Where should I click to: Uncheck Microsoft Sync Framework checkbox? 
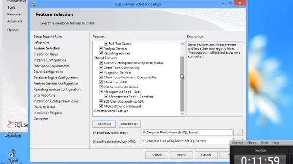tap(101, 106)
